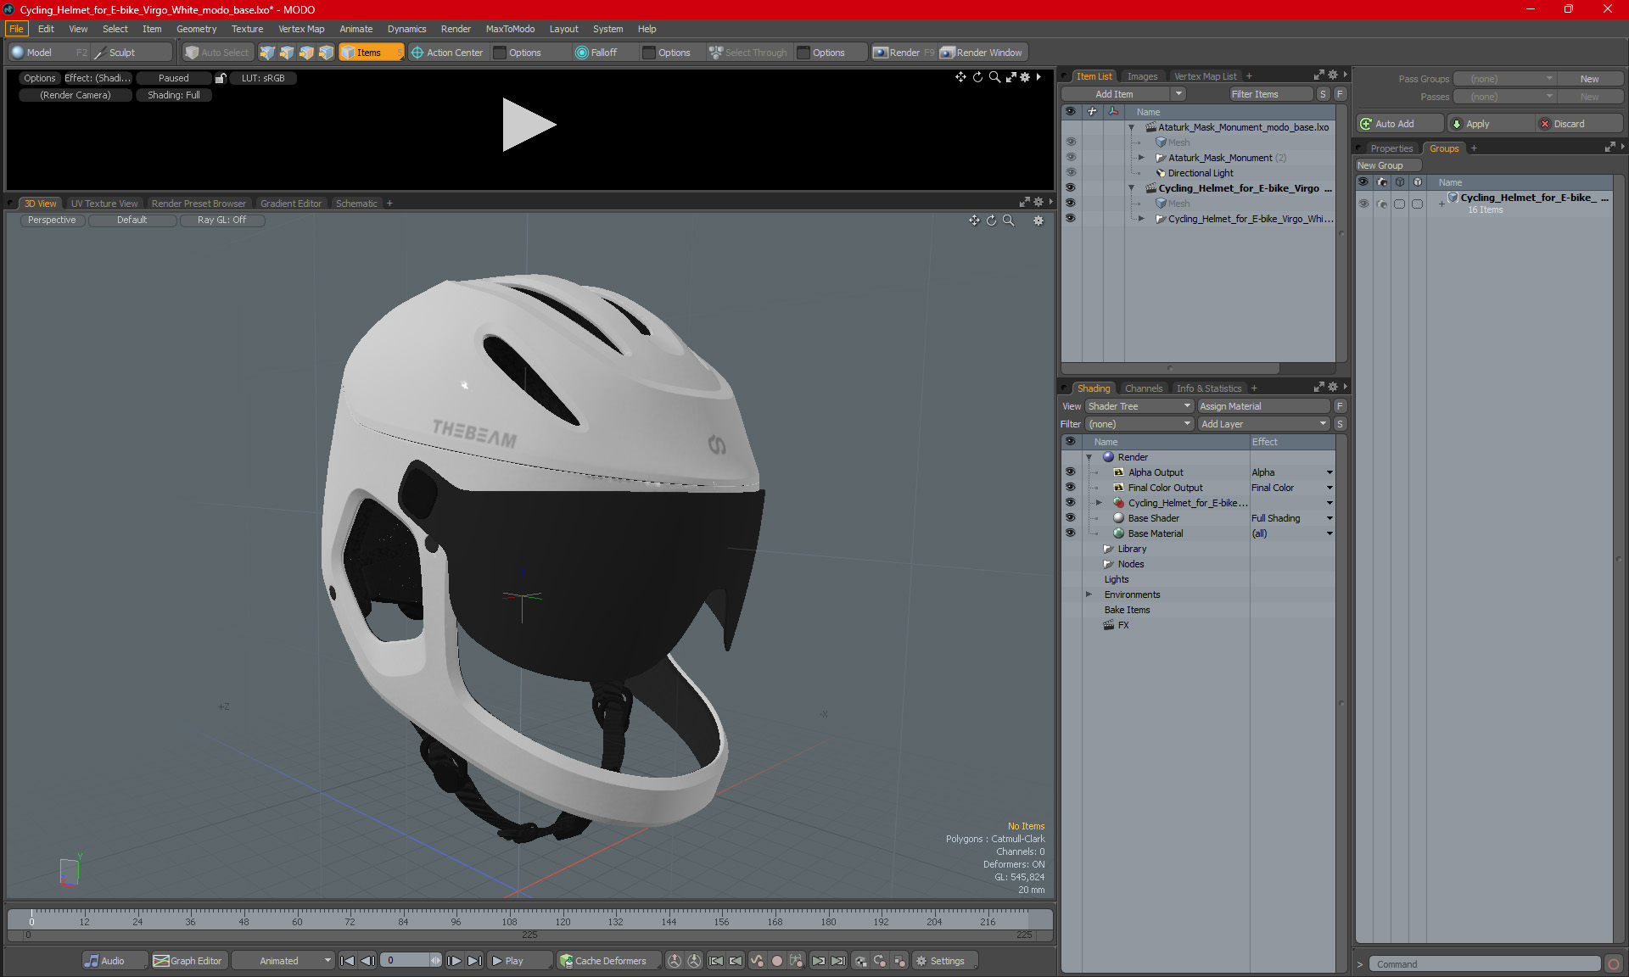Open the Geometry menu
1629x977 pixels.
196,29
